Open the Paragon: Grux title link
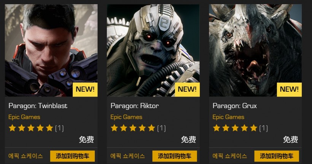 pos(235,106)
